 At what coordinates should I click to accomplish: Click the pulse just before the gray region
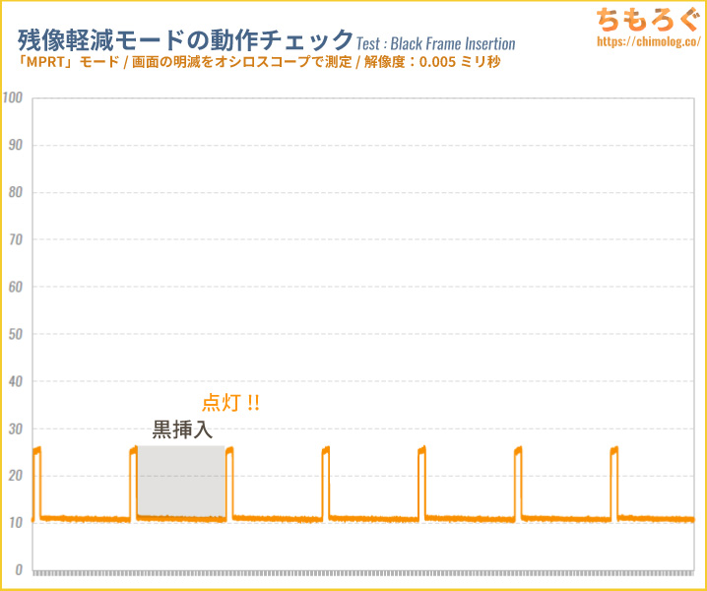[134, 483]
